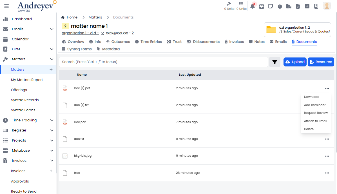Viewport: 337px width, 194px height.
Task: Focus the document search field
Action: [x=163, y=62]
